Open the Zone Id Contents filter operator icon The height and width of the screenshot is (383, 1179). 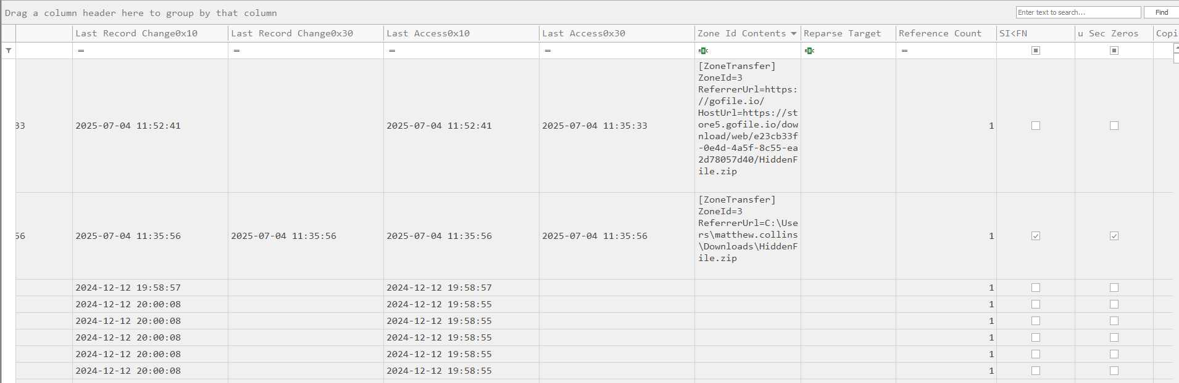703,50
